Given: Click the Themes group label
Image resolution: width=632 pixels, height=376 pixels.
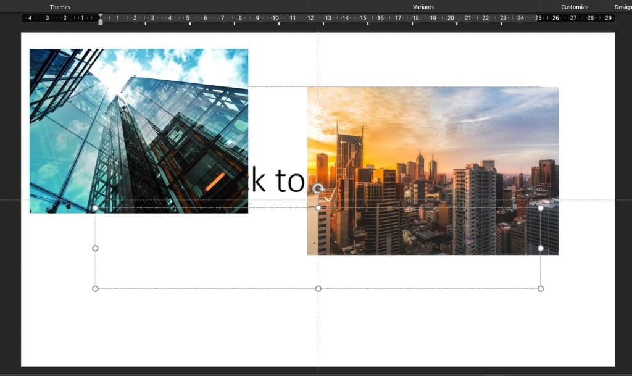Looking at the screenshot, I should [60, 7].
